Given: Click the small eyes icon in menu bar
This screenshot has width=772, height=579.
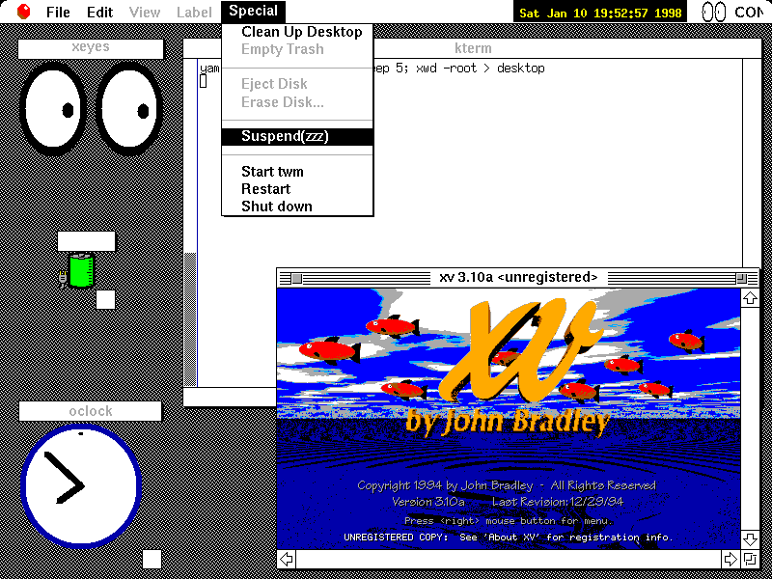Looking at the screenshot, I should point(713,13).
